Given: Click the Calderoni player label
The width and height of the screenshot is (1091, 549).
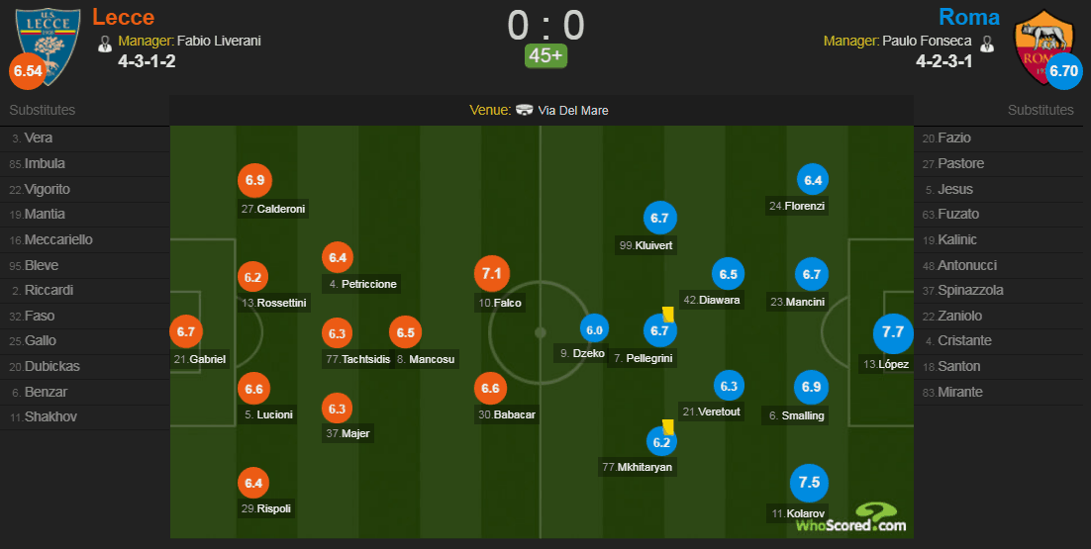Looking at the screenshot, I should tap(273, 209).
